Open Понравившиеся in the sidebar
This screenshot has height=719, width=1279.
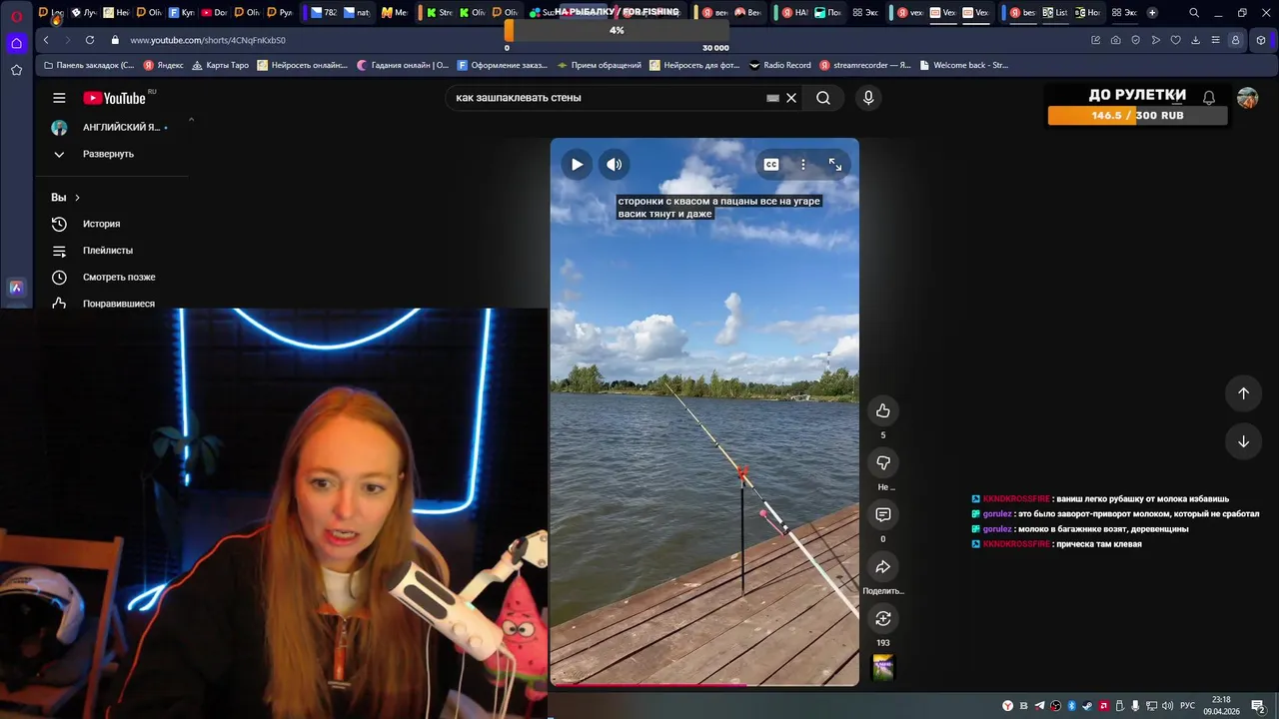105,304
